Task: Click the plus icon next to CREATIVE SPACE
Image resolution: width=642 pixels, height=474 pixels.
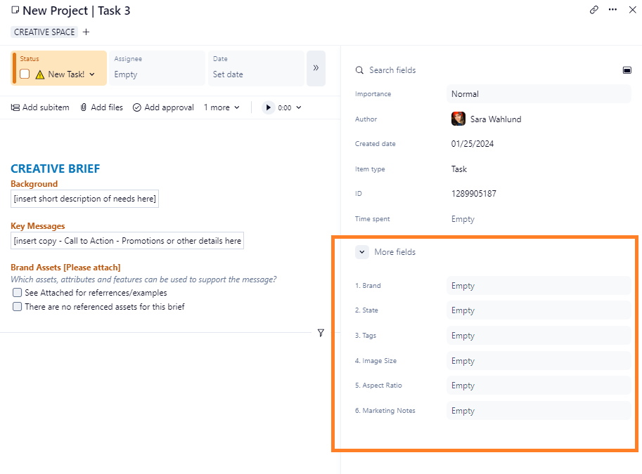Action: [86, 32]
